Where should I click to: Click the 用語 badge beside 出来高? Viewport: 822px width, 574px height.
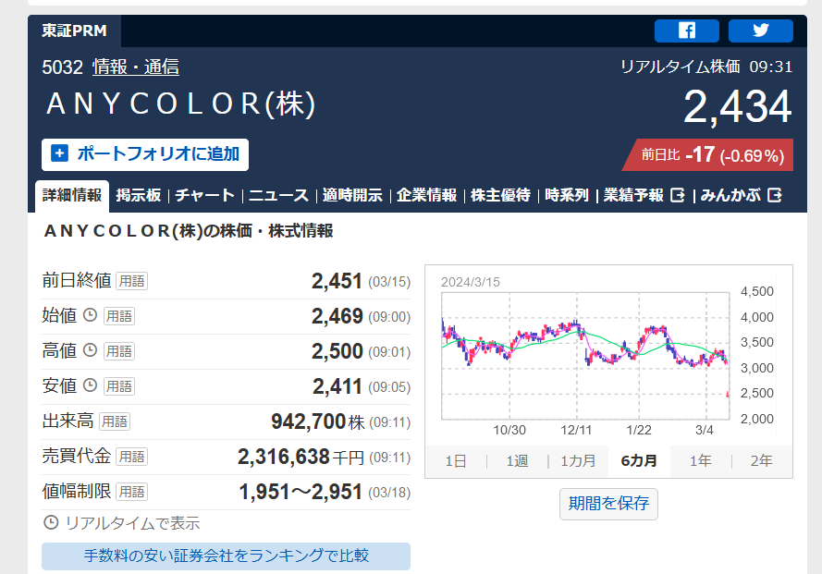point(115,421)
